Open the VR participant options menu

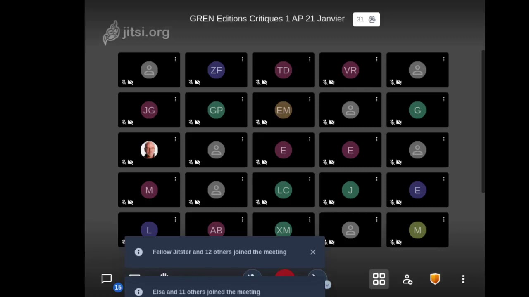tap(376, 59)
